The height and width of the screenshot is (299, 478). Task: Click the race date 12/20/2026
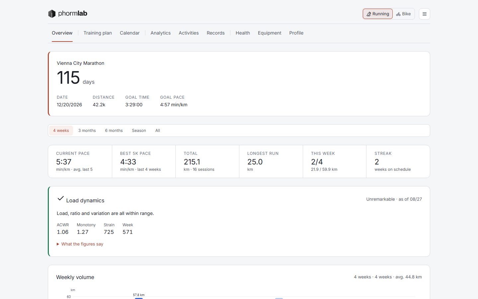[69, 105]
